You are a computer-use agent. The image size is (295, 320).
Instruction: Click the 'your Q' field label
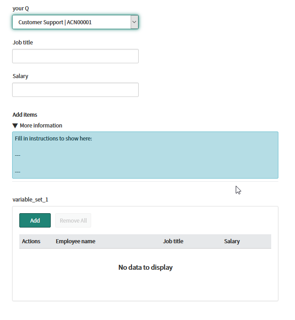pyautogui.click(x=21, y=9)
